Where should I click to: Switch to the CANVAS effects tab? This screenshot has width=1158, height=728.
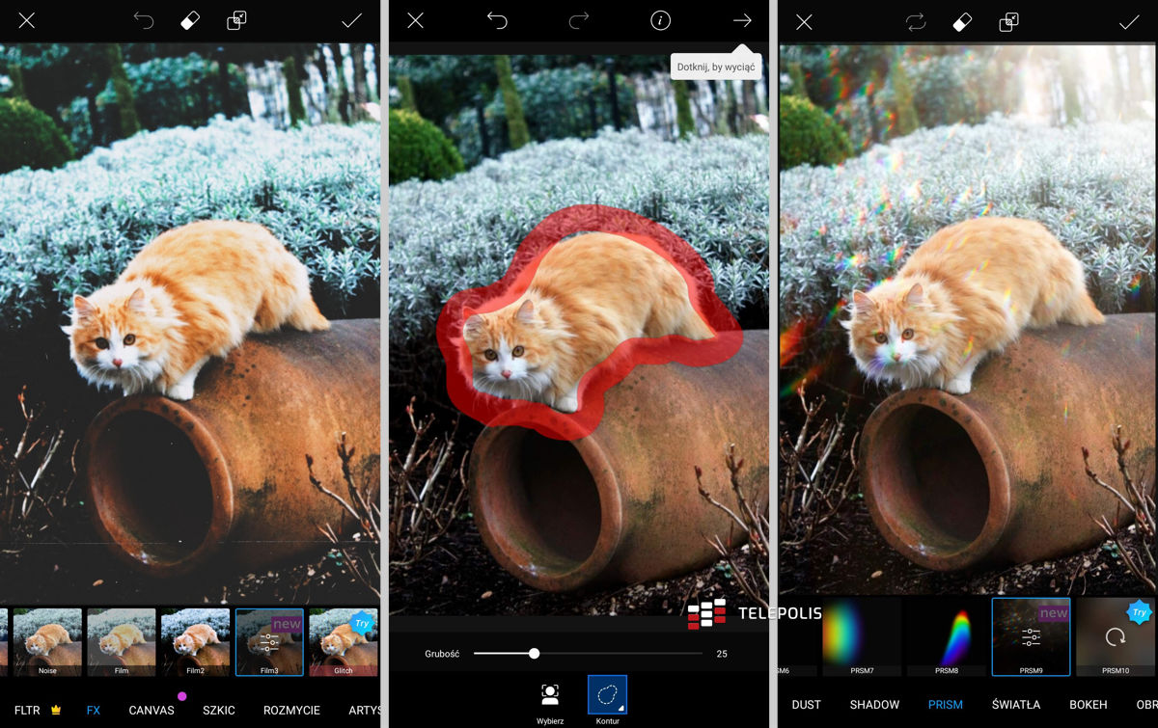click(x=152, y=710)
